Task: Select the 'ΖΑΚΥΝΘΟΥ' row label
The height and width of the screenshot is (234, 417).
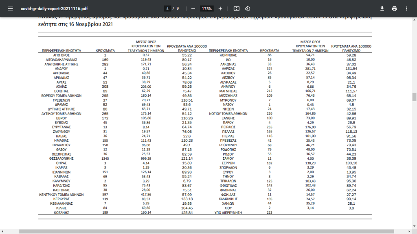Action: pyautogui.click(x=61, y=132)
